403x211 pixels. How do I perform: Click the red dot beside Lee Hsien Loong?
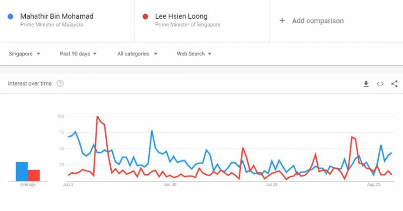click(x=145, y=17)
